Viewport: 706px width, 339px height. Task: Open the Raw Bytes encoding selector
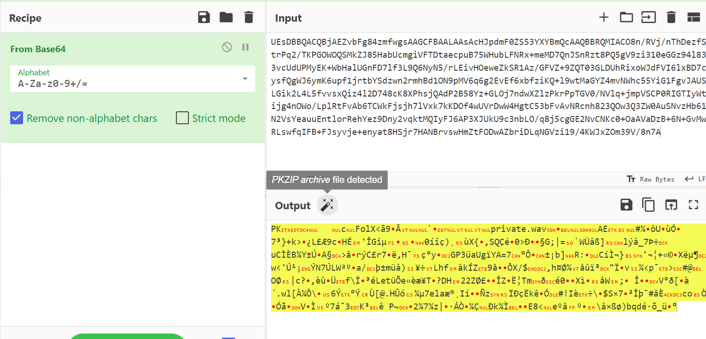(650, 179)
